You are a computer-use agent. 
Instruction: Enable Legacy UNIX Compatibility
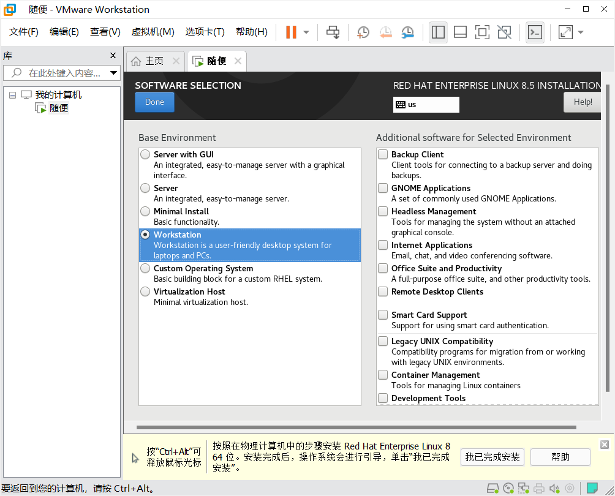[383, 341]
